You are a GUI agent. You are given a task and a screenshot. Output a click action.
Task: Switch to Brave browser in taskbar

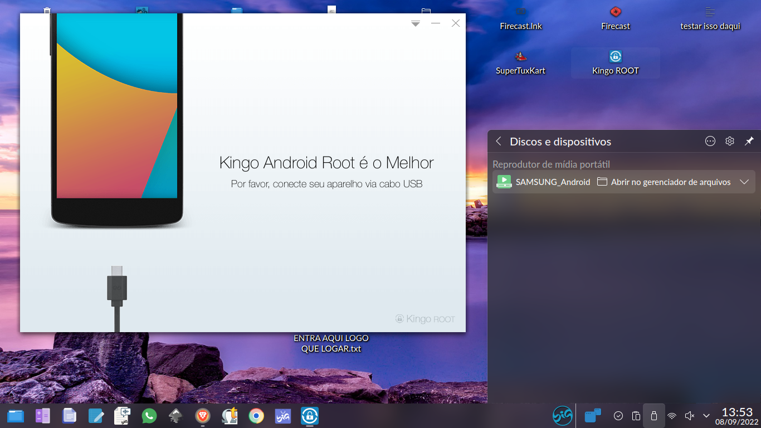coord(203,416)
